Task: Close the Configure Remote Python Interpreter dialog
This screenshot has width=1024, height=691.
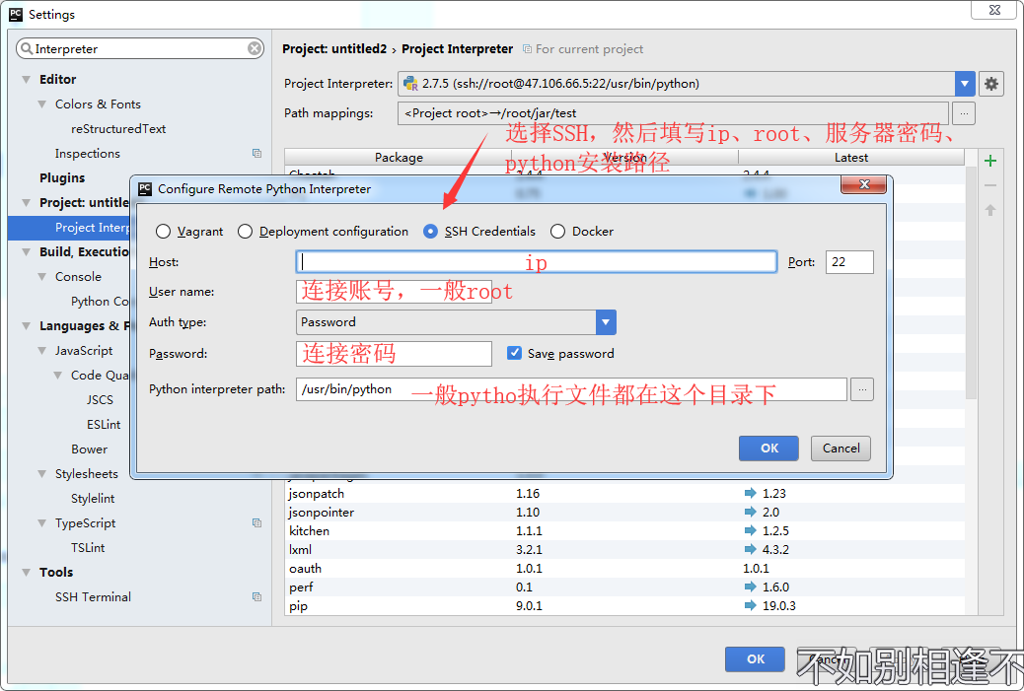Action: [x=863, y=184]
